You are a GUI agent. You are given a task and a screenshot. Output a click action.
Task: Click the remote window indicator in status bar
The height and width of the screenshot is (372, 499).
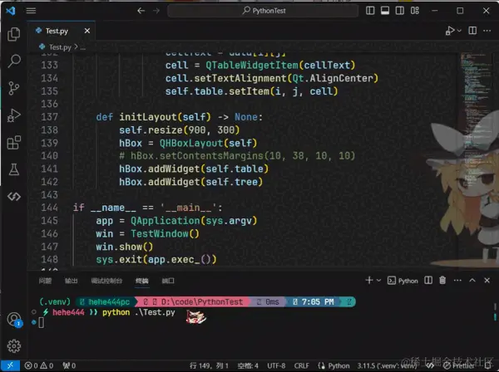(x=10, y=365)
